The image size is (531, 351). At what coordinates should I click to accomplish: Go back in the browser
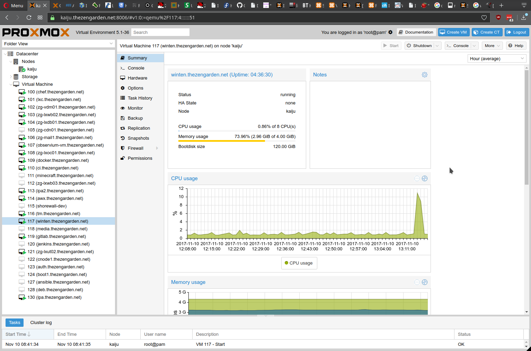[7, 18]
